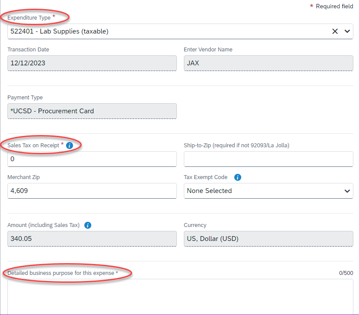This screenshot has height=315, width=359.
Task: Click the 0/500 character counter
Action: click(346, 273)
